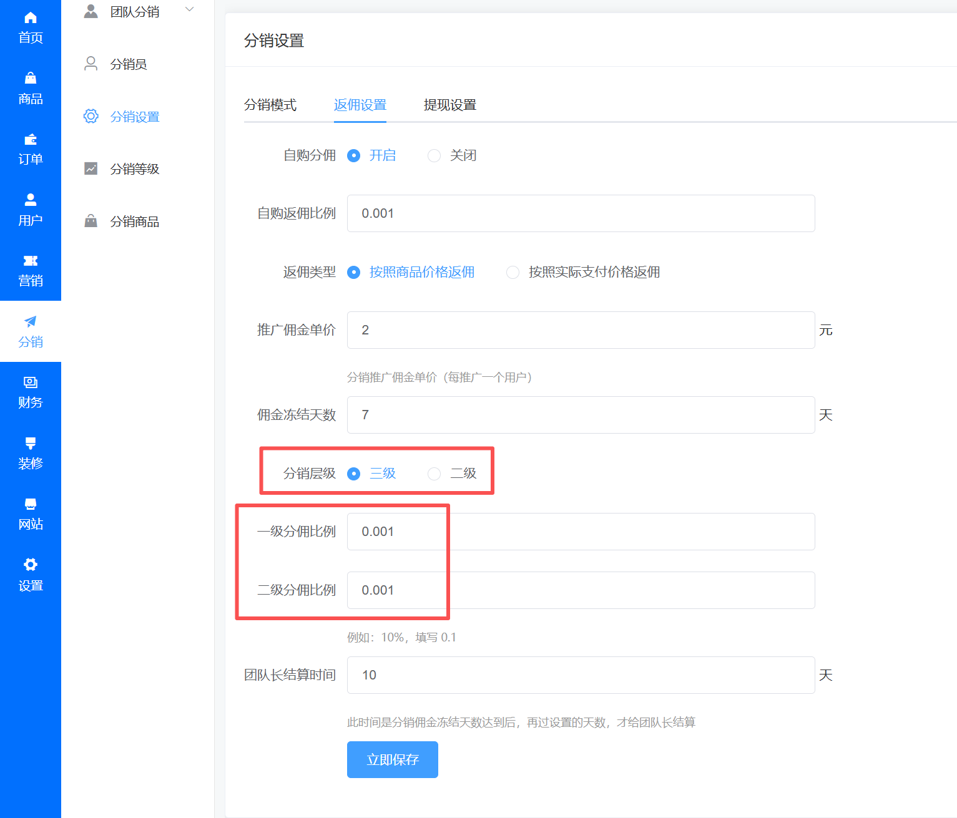Open the 网站 website section
This screenshot has width=957, height=818.
30,514
